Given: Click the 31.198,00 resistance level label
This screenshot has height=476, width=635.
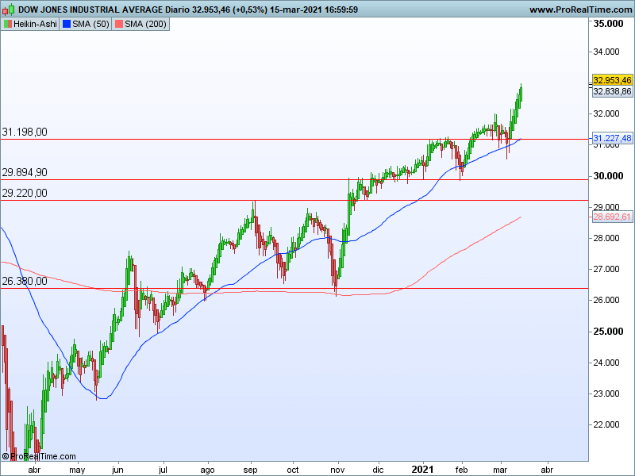Looking at the screenshot, I should pos(25,132).
